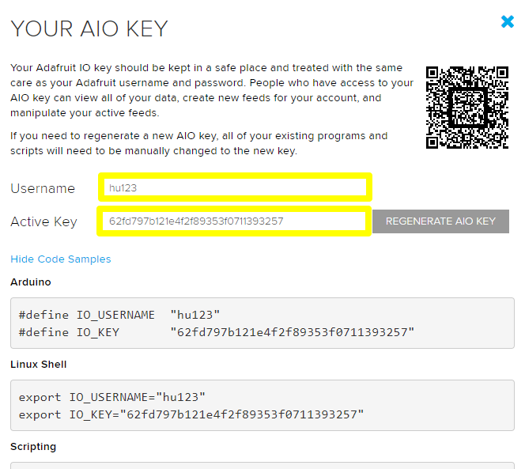
Task: Click the Scripting section heading
Action: pos(33,447)
